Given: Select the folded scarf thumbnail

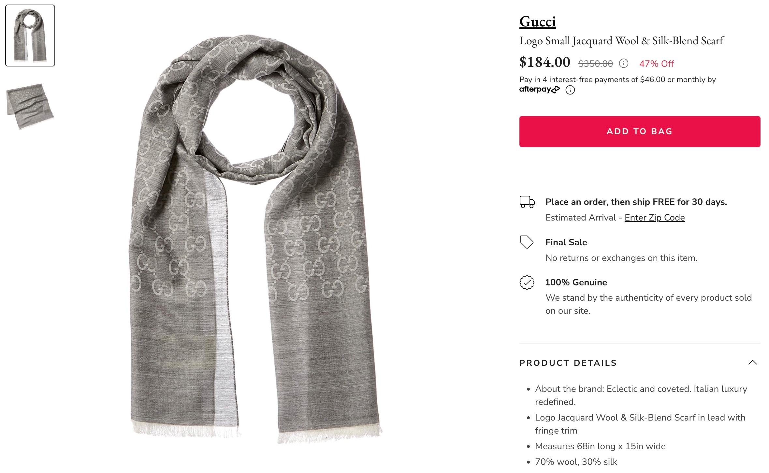Looking at the screenshot, I should (30, 106).
